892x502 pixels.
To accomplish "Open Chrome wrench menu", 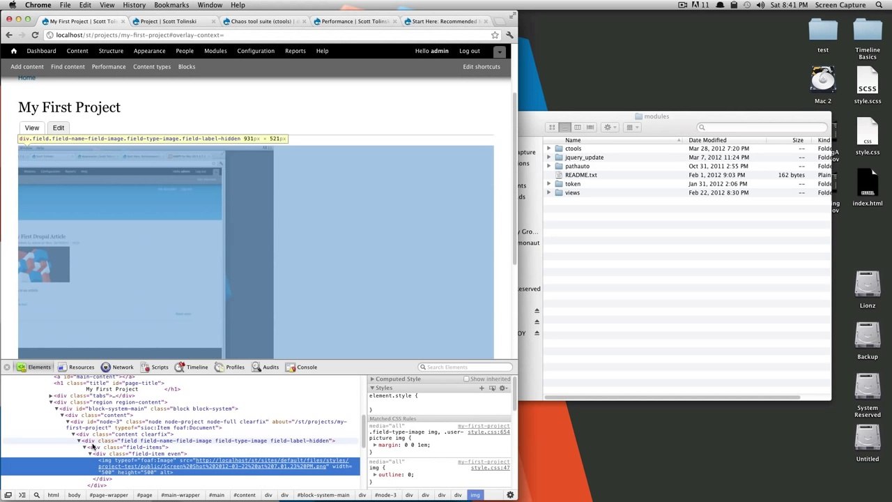I will point(509,35).
